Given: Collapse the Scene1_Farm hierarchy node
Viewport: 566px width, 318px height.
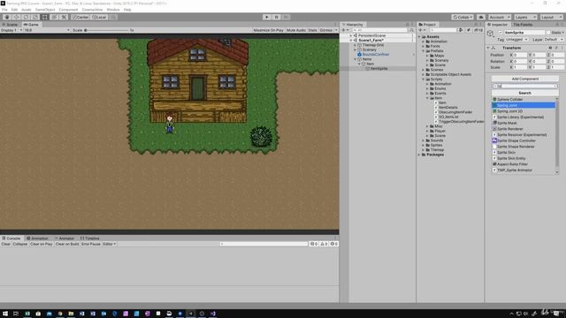Looking at the screenshot, I should click(x=351, y=41).
